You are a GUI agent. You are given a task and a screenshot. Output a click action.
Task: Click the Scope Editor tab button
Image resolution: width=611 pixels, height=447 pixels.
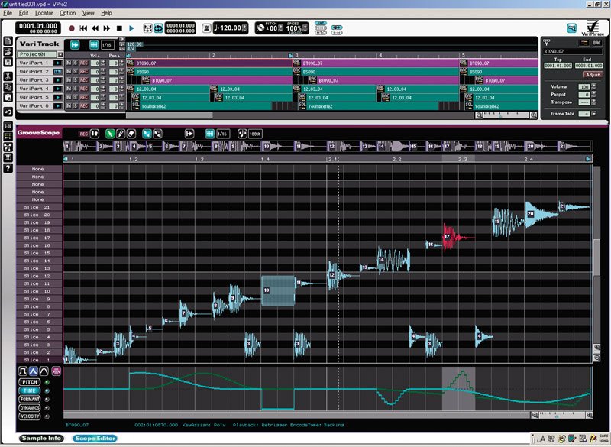pyautogui.click(x=95, y=439)
